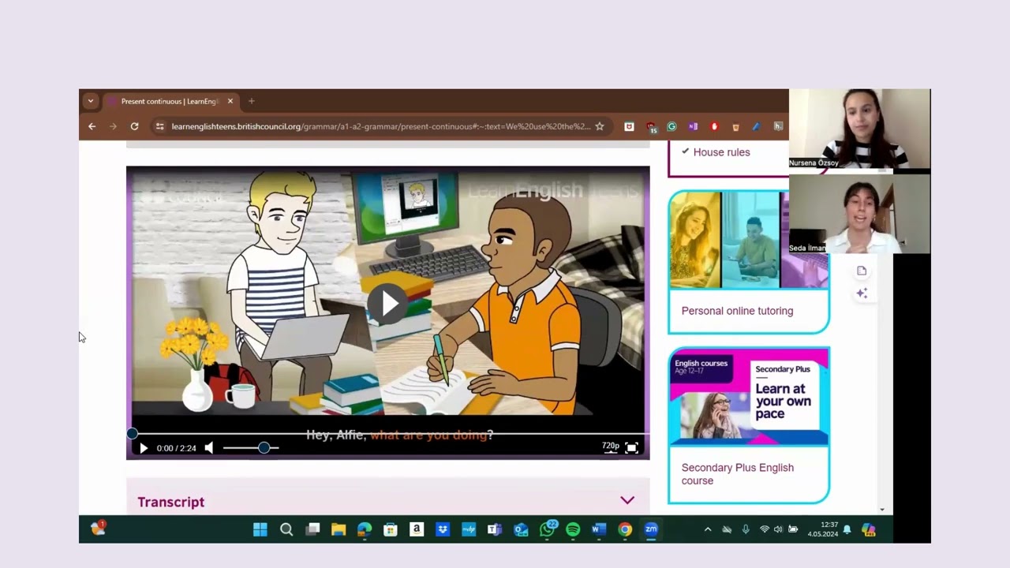Open the uBlock extension with 15 badge

pos(651,126)
